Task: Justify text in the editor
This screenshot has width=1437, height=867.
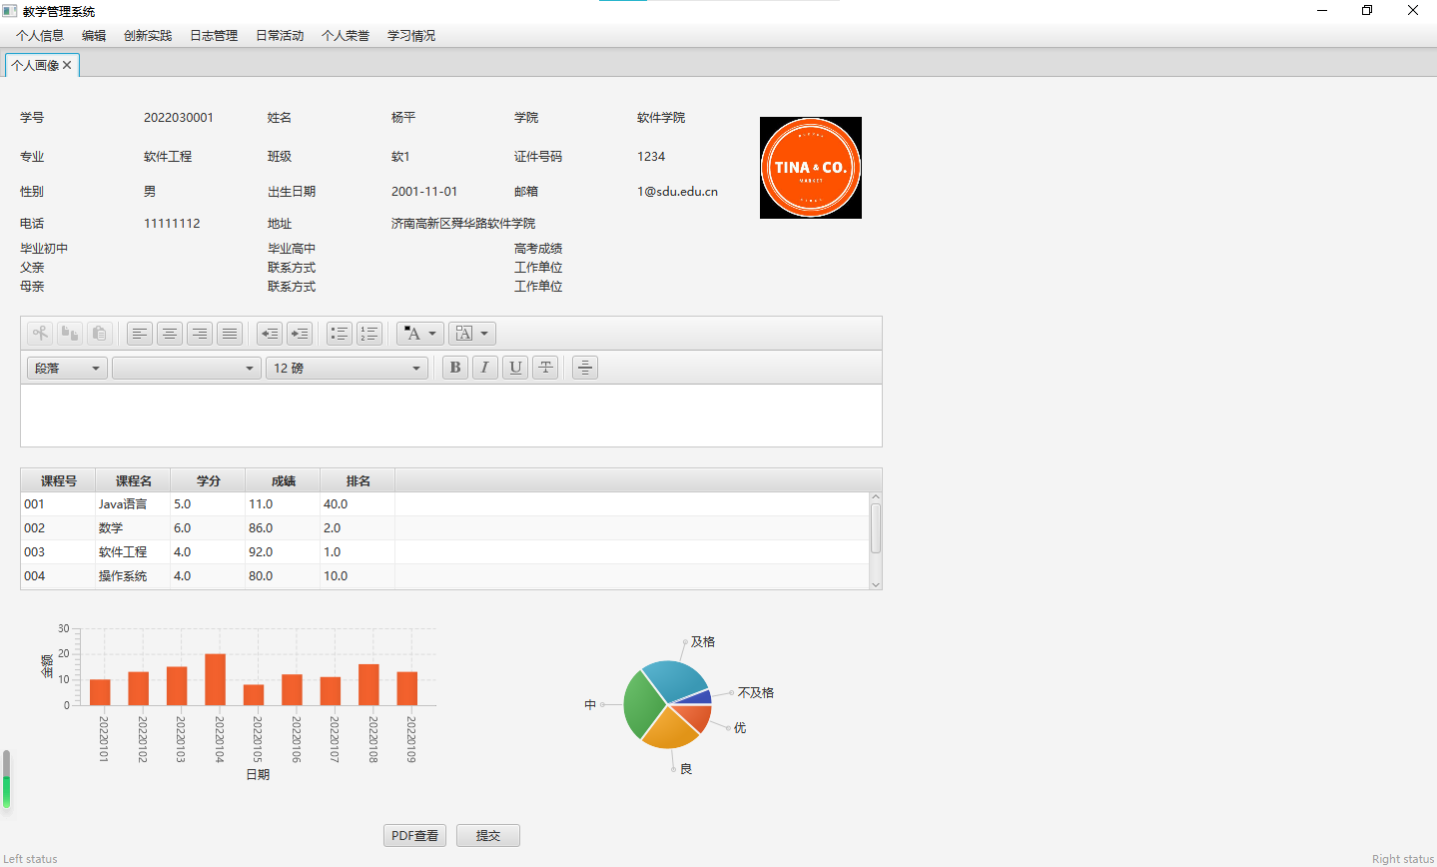Action: [x=230, y=334]
